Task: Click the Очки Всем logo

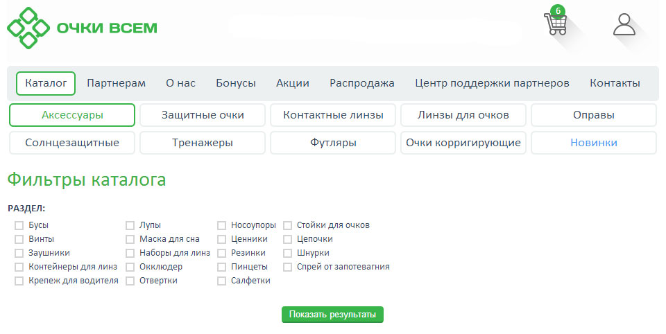Action: click(x=82, y=28)
